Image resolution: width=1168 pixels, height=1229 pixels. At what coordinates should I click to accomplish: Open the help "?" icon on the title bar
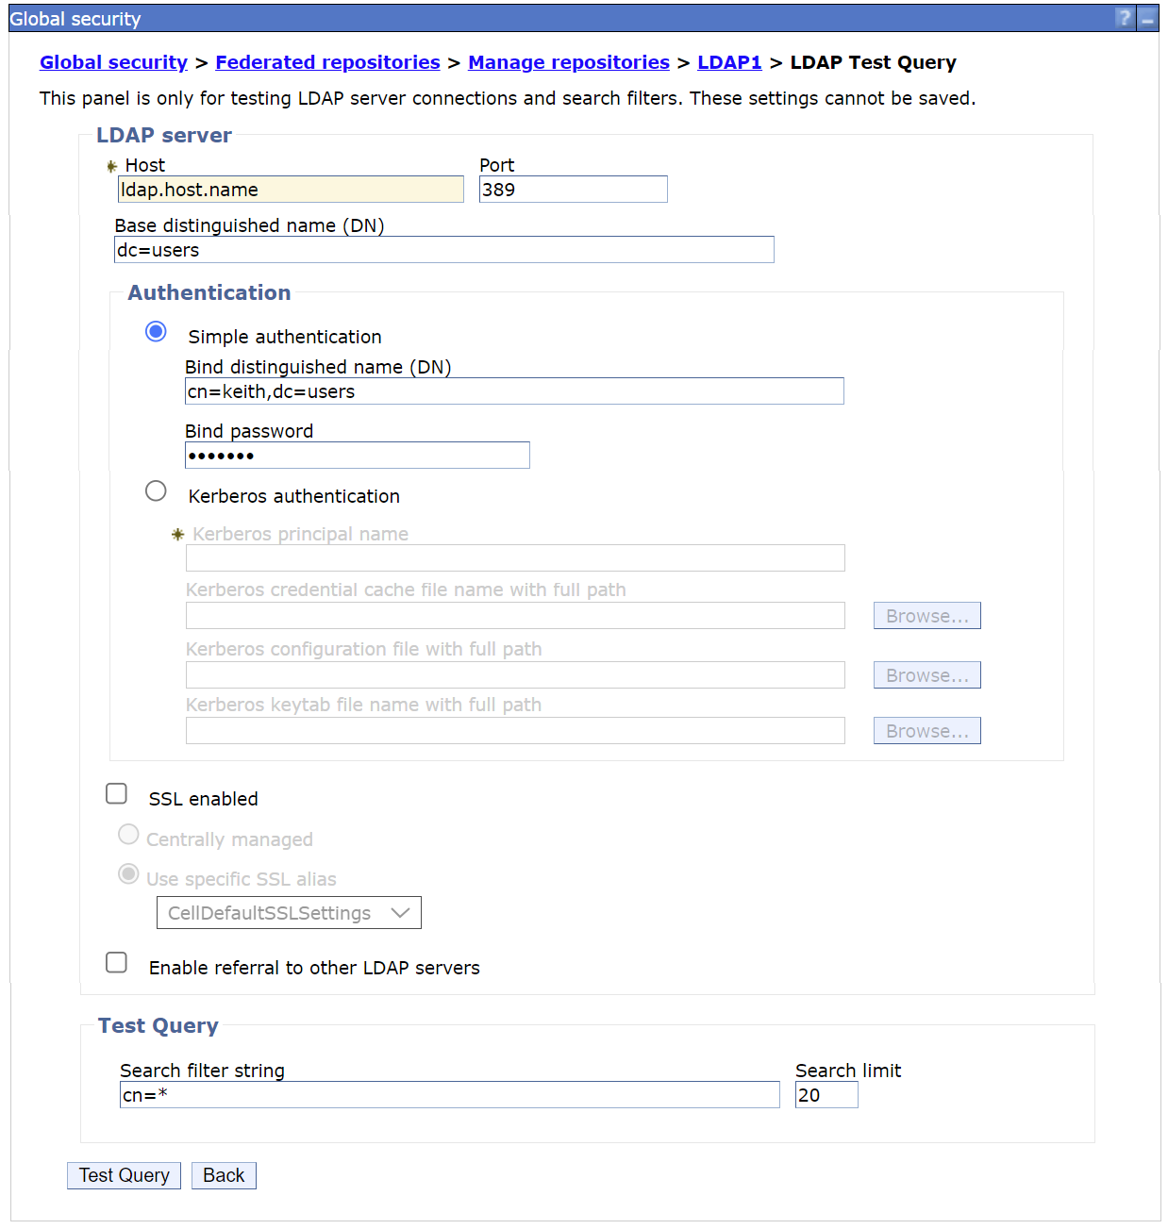pos(1124,18)
